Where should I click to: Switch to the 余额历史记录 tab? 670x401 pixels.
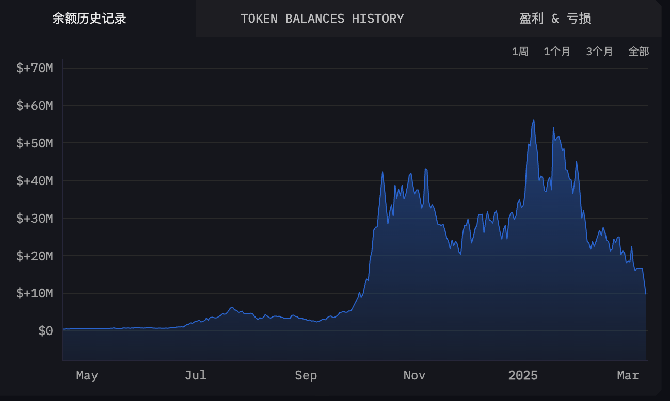pyautogui.click(x=89, y=19)
